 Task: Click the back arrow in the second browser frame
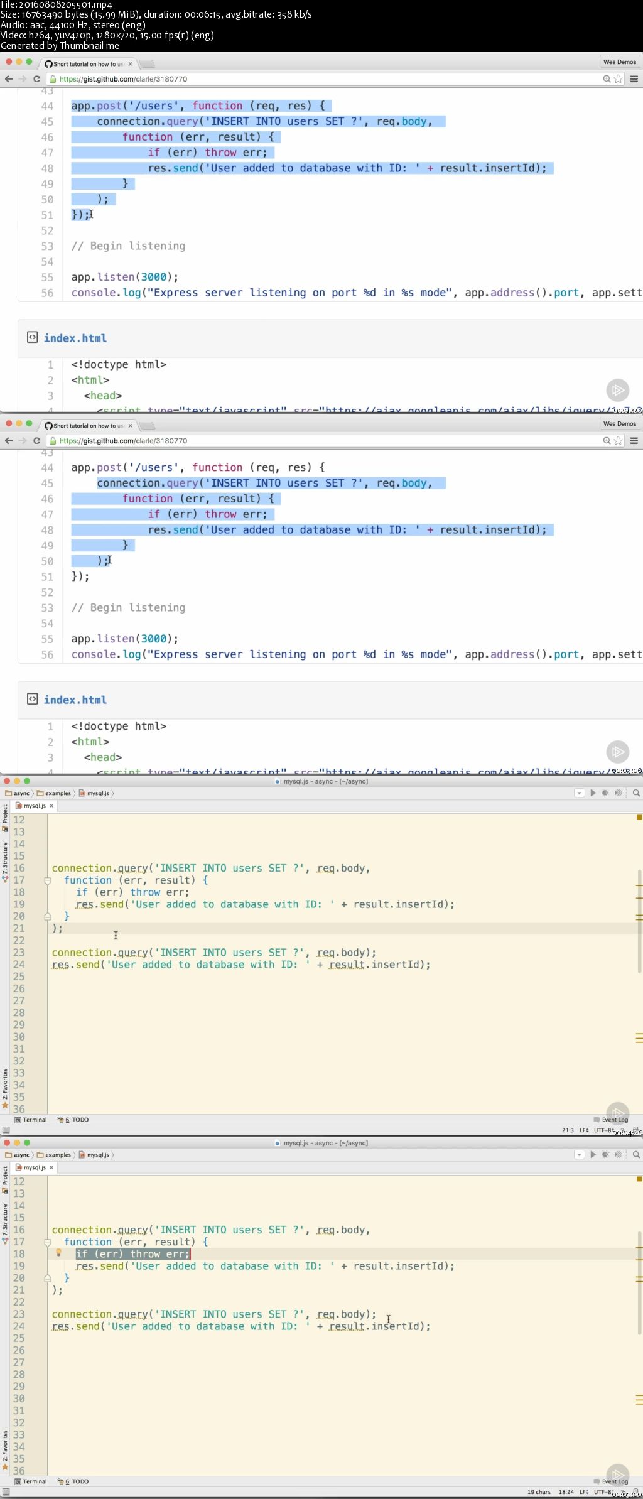(9, 441)
